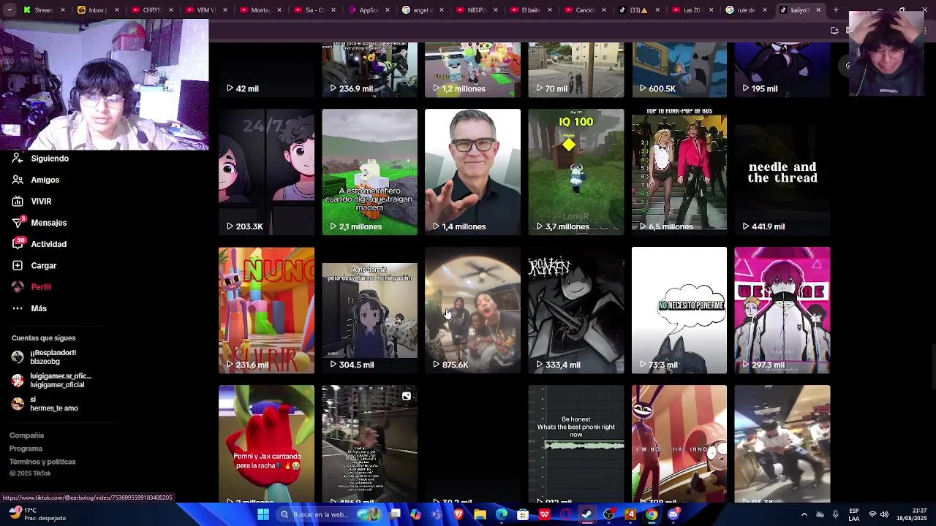Open OBS Studio from the taskbar

tap(608, 514)
